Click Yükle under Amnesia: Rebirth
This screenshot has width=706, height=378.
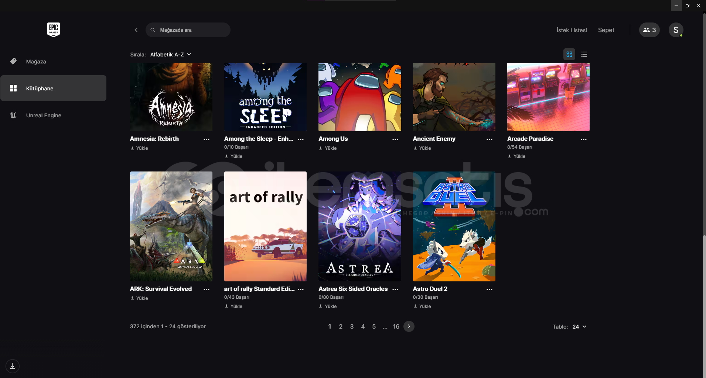tap(139, 148)
